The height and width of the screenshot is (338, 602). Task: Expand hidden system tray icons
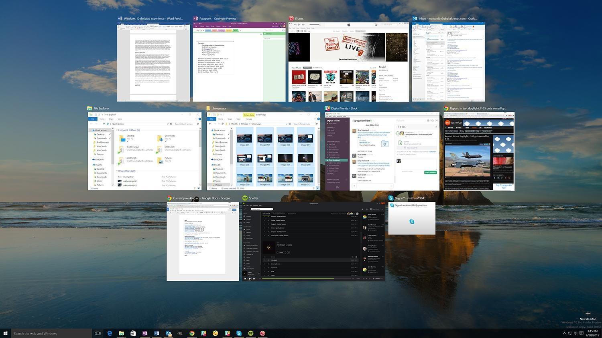[x=564, y=333]
